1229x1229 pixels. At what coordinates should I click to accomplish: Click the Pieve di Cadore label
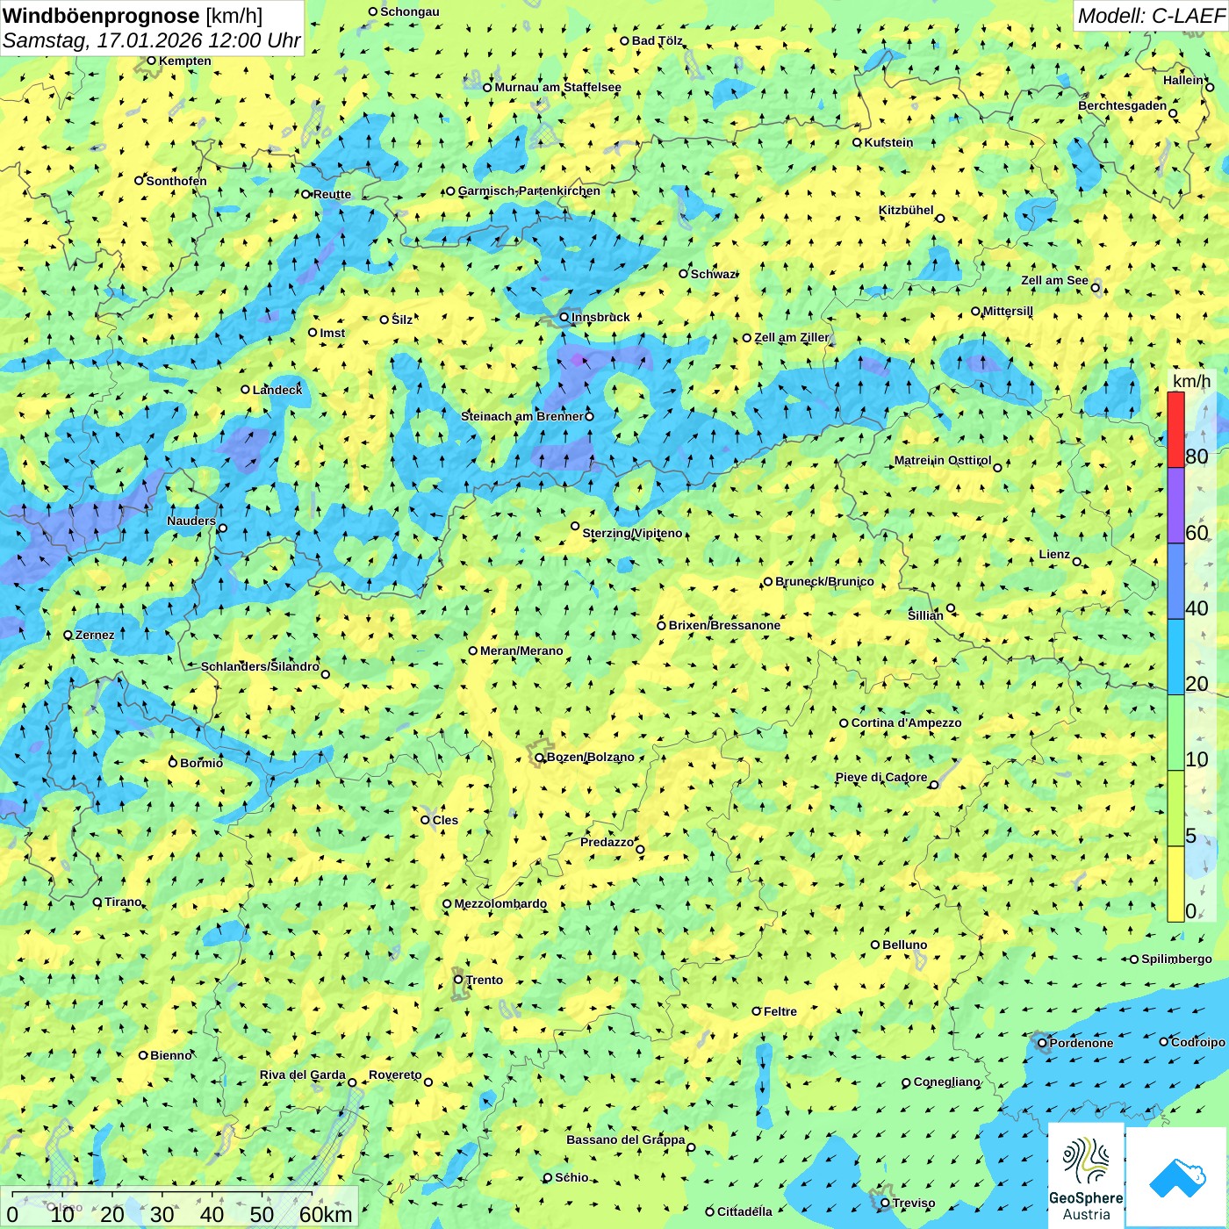tap(881, 777)
